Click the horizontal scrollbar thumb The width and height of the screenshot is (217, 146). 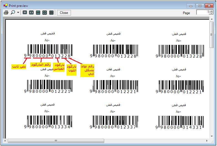pyautogui.click(x=56, y=141)
